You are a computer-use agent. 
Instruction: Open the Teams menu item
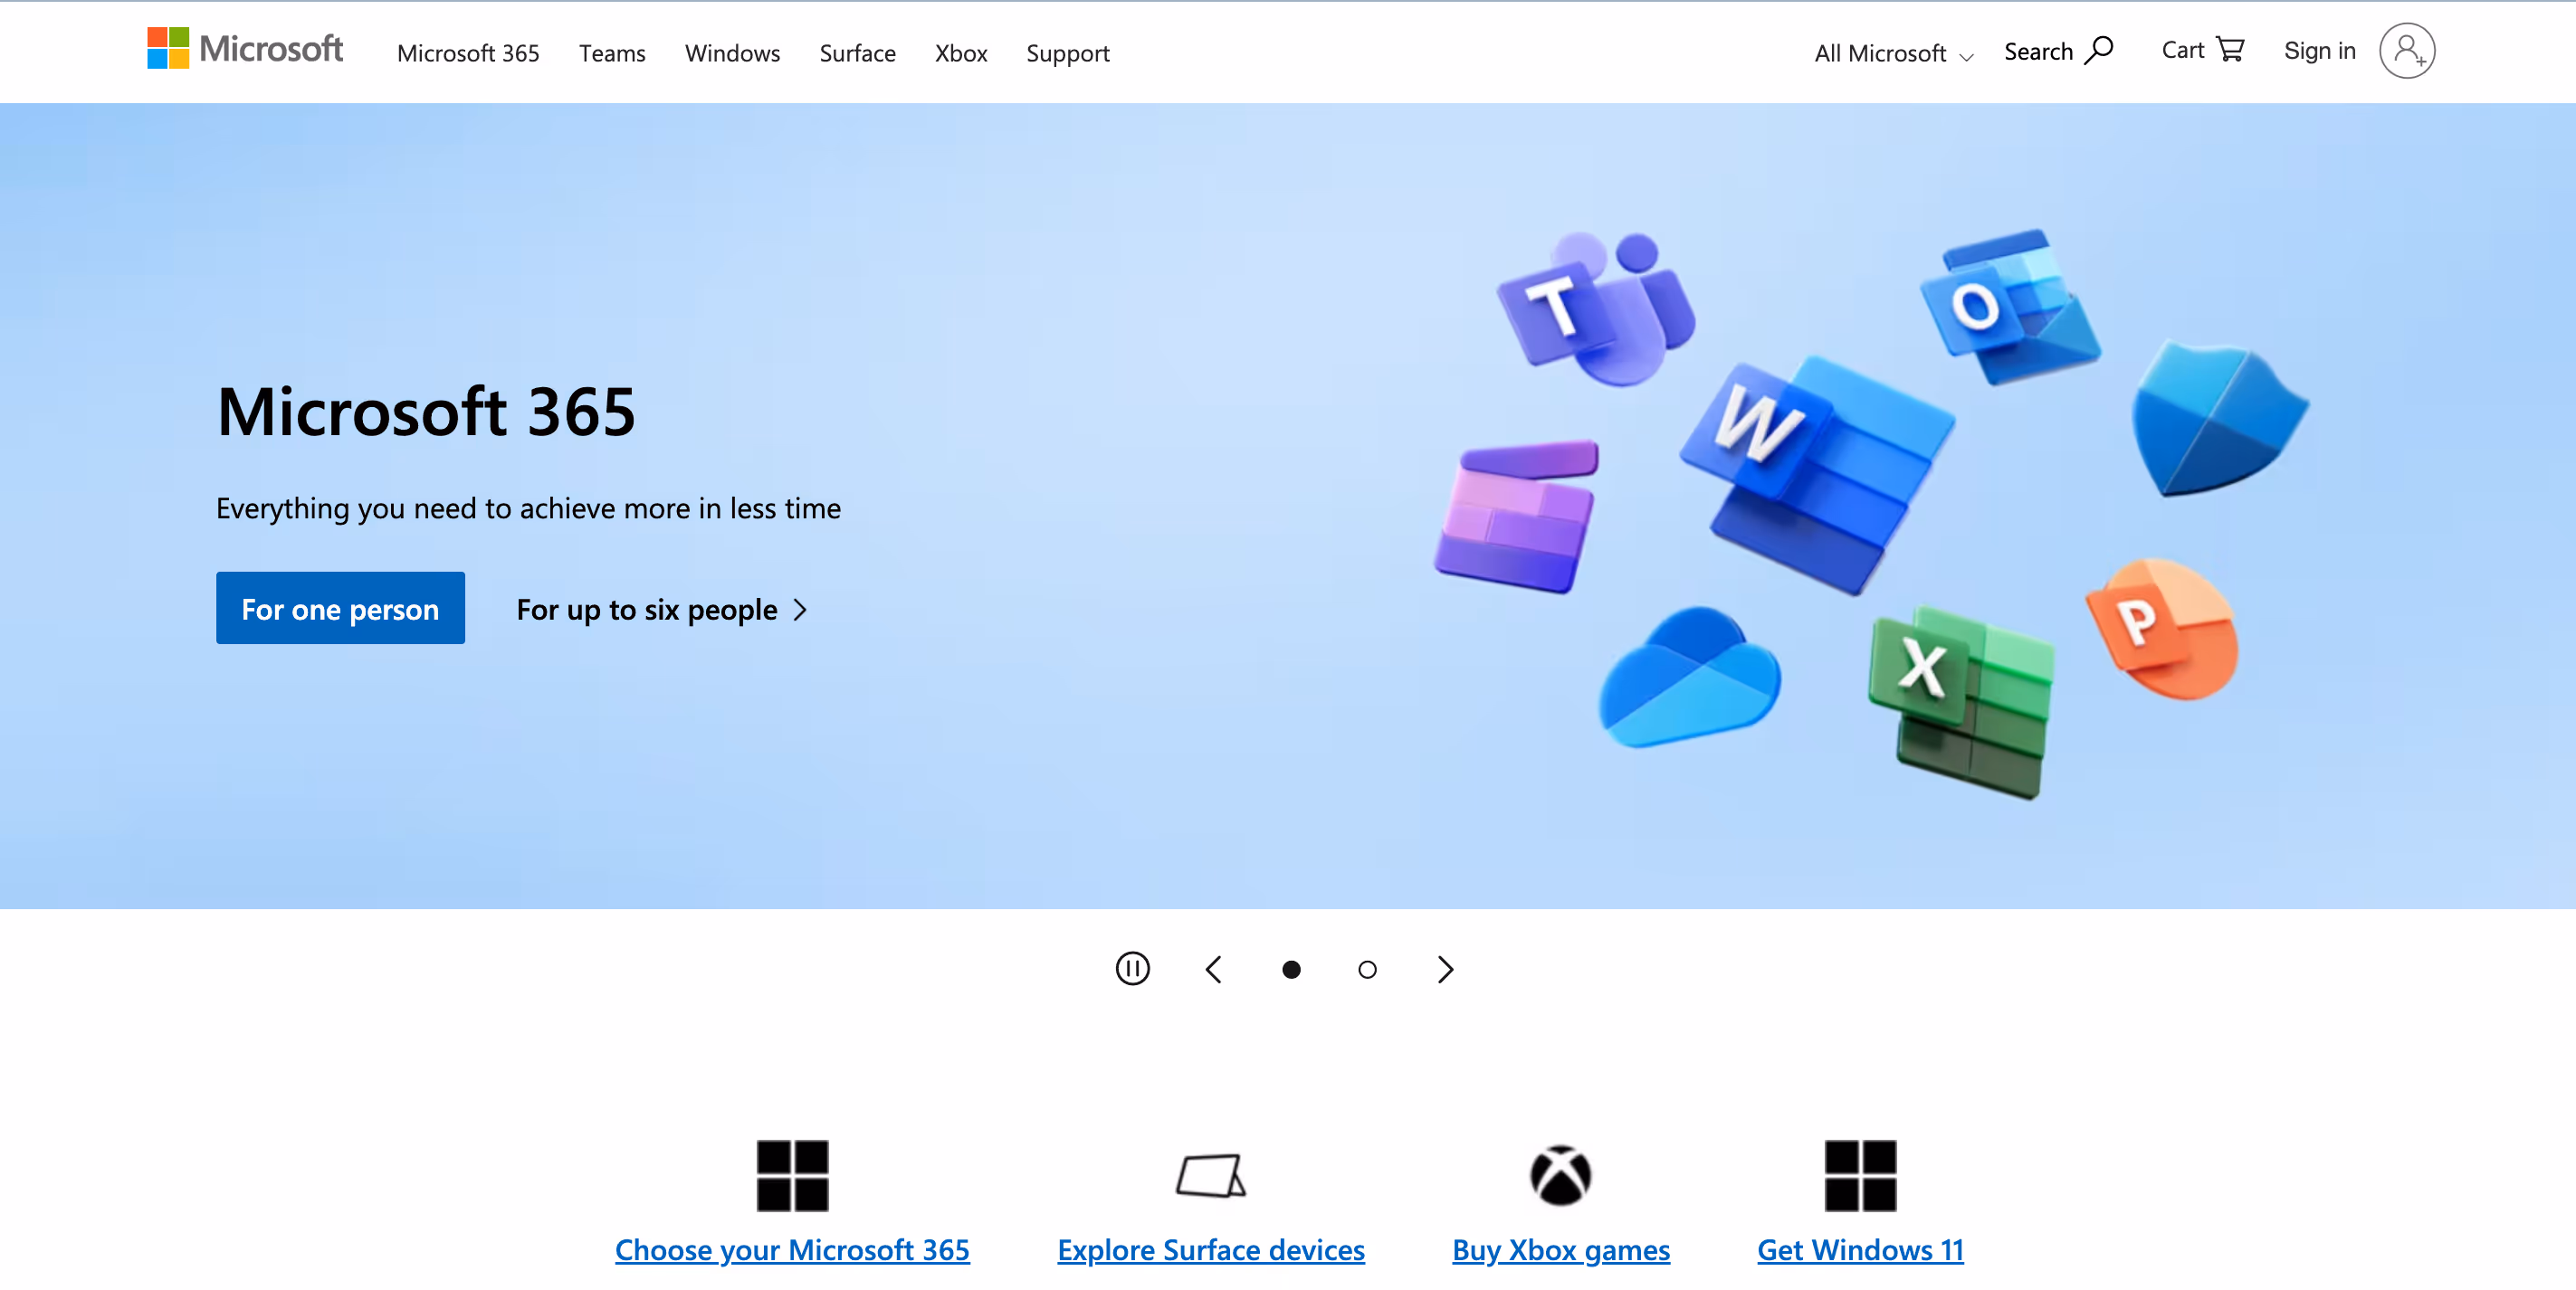(612, 54)
